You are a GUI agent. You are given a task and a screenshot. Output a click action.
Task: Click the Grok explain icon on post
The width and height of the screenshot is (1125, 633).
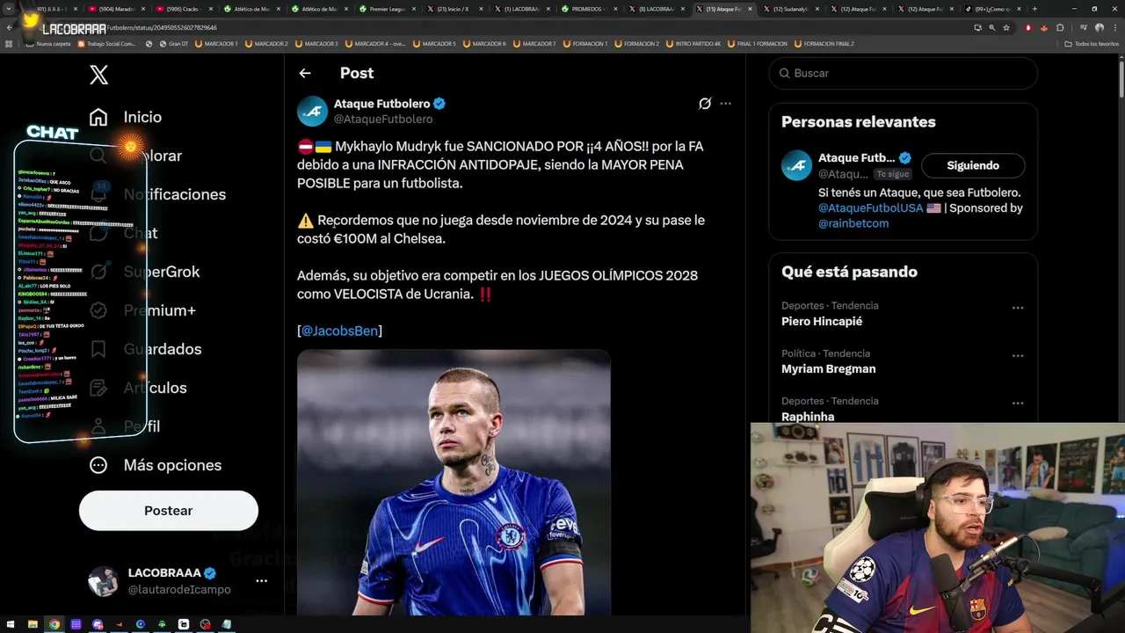click(705, 104)
